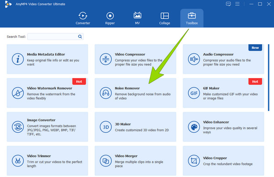Screen dimensions: 274x177
Task: Click the Video Watermark Remover title
Action: 49,88
